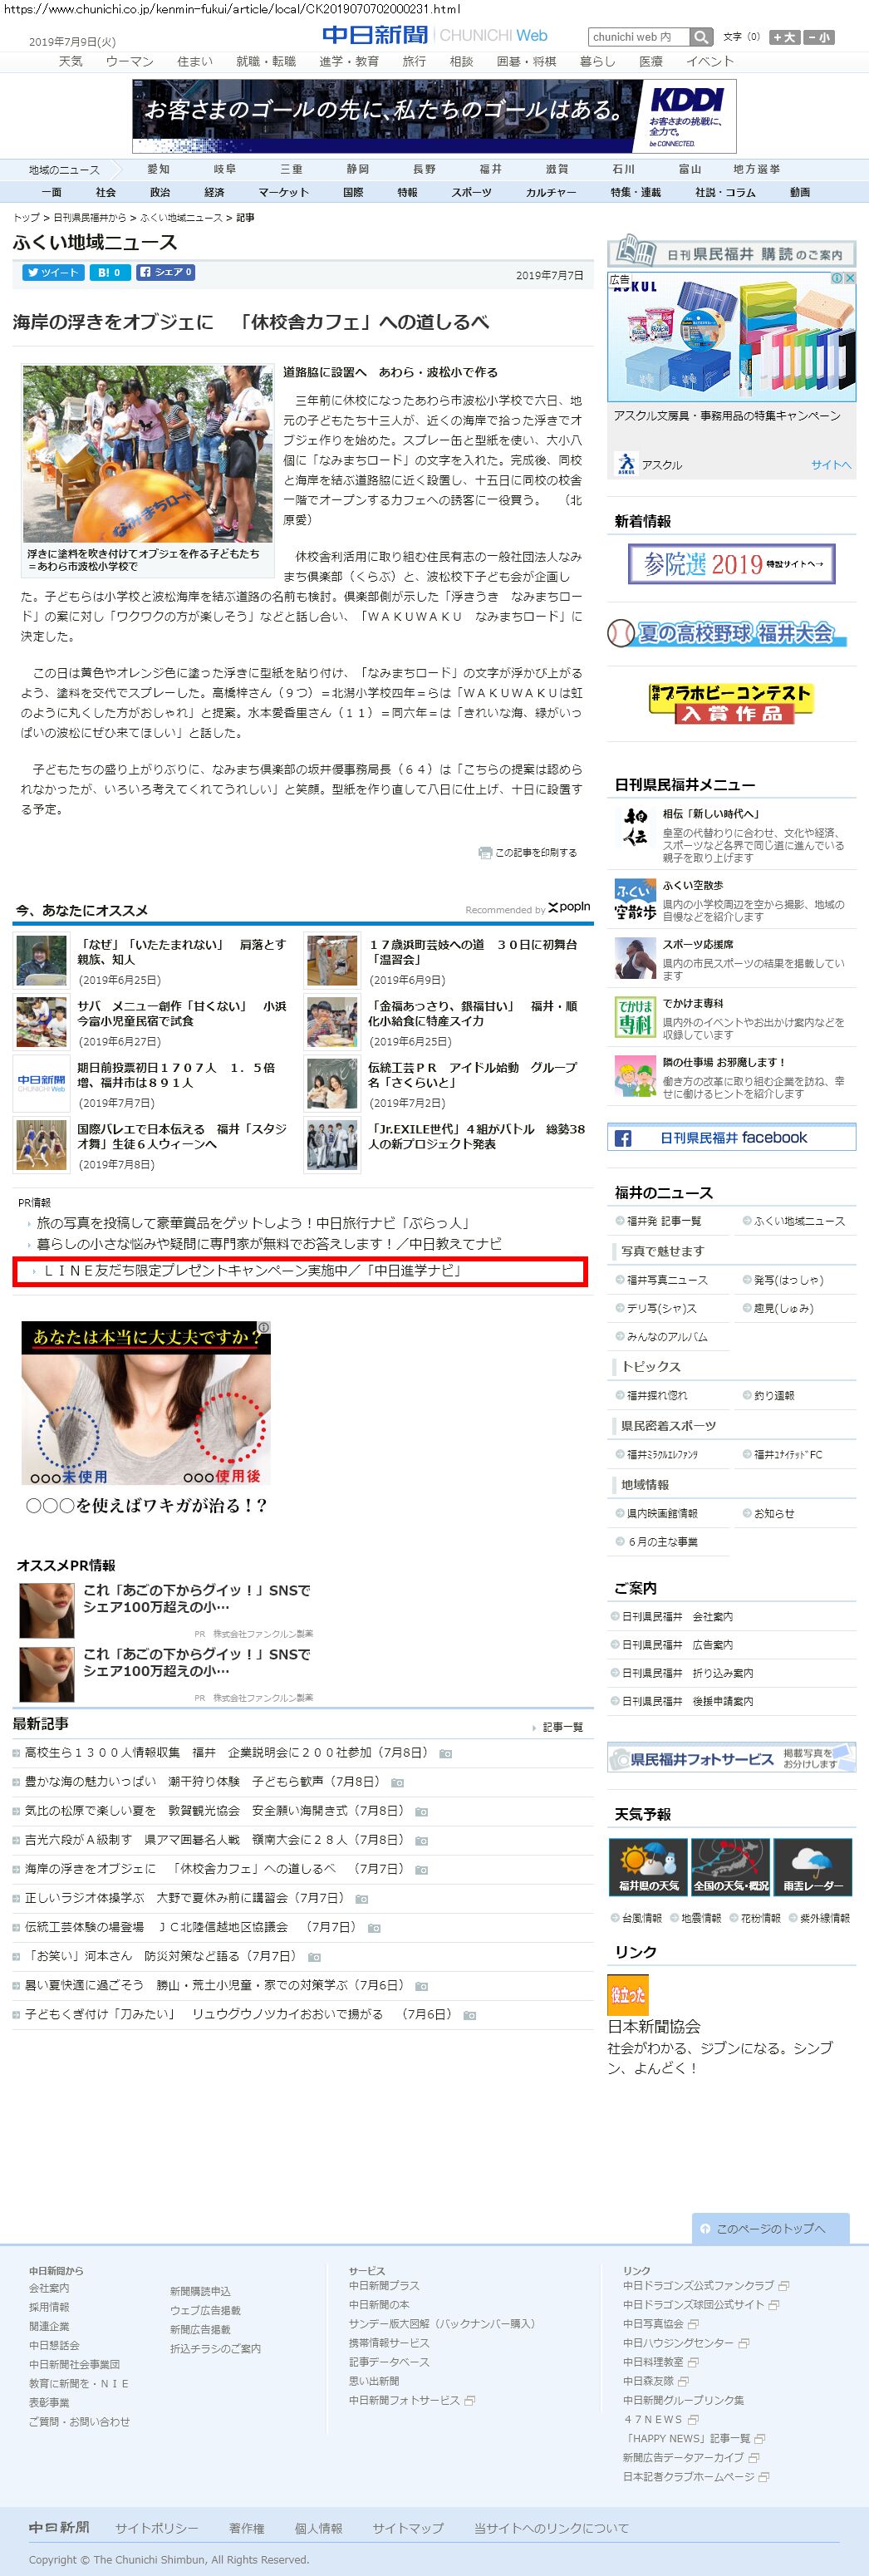This screenshot has width=869, height=2576.
Task: Open the スポーツ menu item
Action: [x=471, y=192]
